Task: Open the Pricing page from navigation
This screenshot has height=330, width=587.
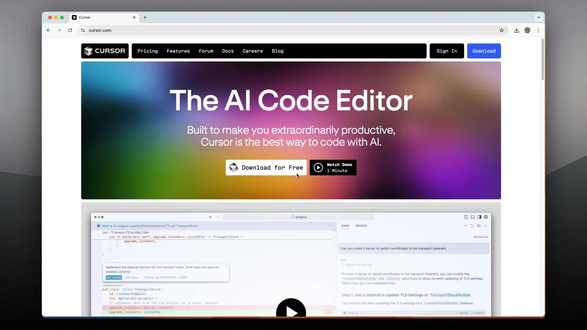Action: point(147,51)
